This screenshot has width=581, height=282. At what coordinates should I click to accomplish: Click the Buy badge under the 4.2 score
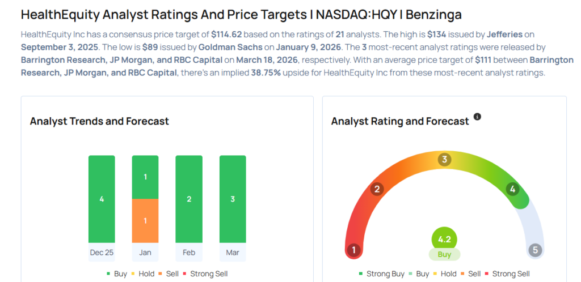444,255
